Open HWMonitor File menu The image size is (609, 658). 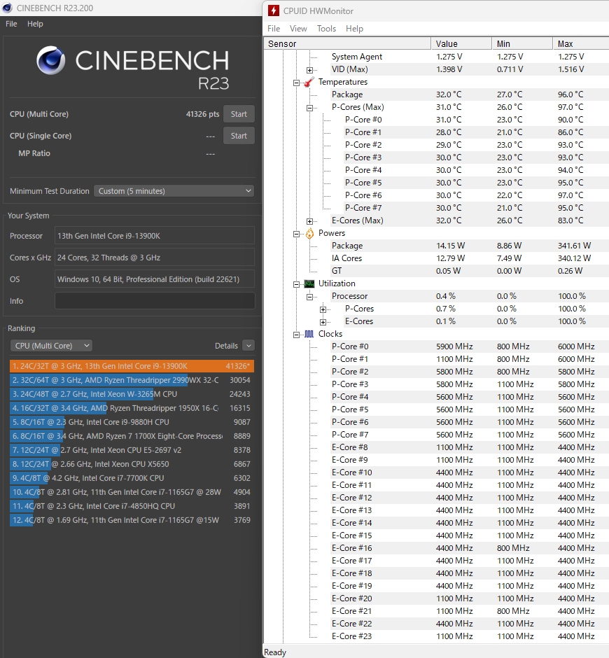click(274, 29)
